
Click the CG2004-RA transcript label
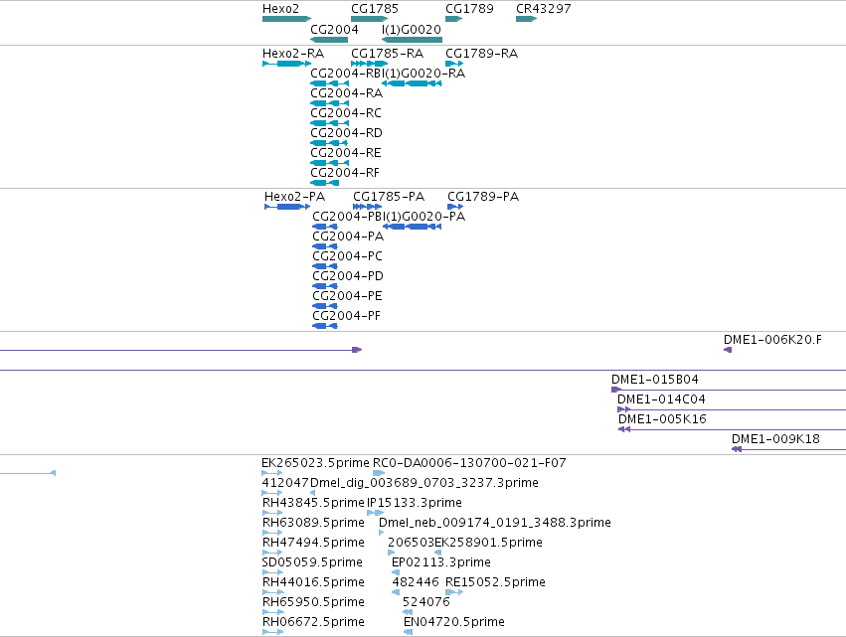click(x=346, y=93)
